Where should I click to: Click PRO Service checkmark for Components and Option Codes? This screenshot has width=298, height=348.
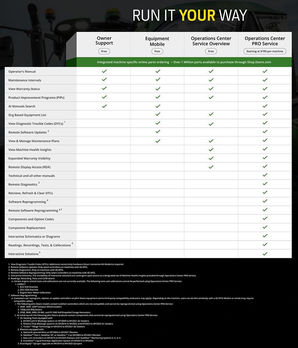tap(265, 218)
